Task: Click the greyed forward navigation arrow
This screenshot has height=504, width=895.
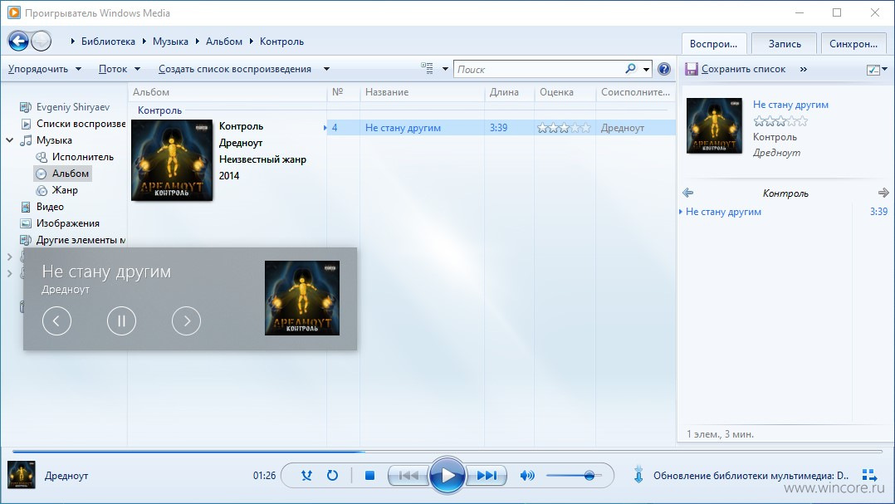Action: coord(42,41)
